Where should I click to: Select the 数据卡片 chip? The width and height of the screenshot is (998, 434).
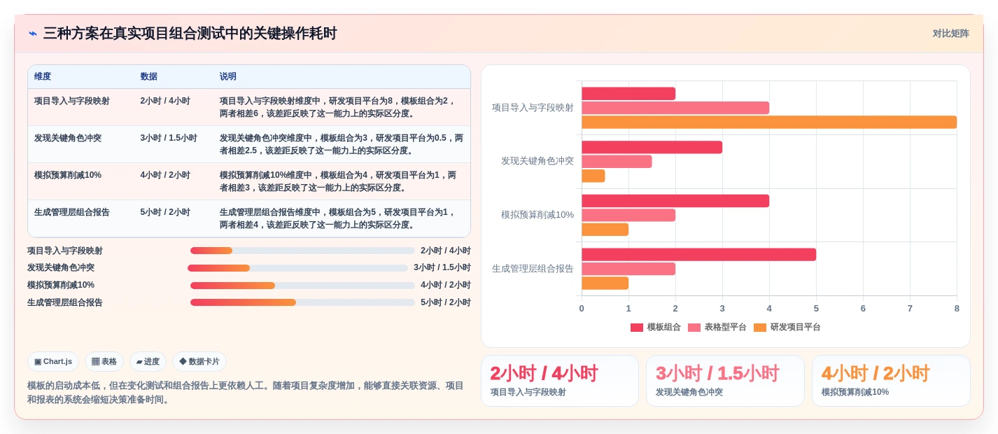[x=199, y=362]
